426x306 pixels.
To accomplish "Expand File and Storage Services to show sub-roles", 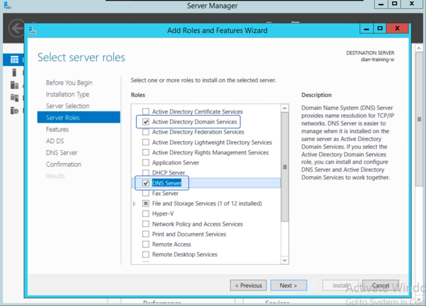I will click(134, 203).
